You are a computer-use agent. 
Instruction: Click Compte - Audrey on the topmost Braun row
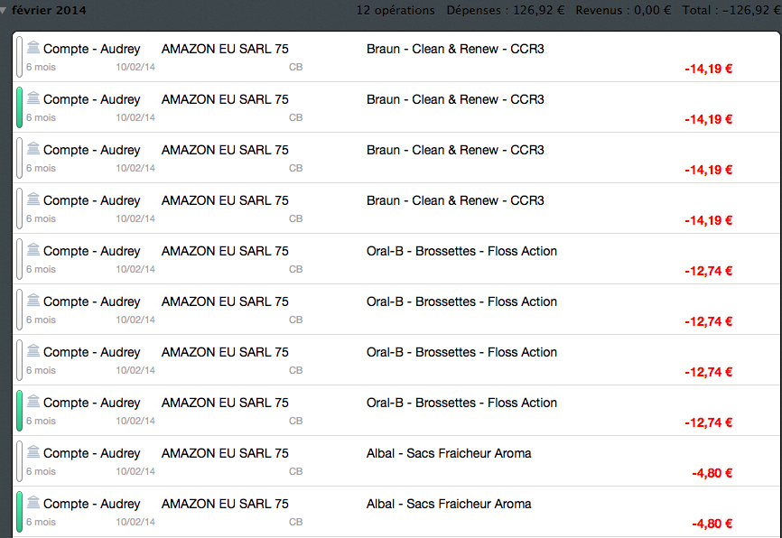tap(92, 49)
